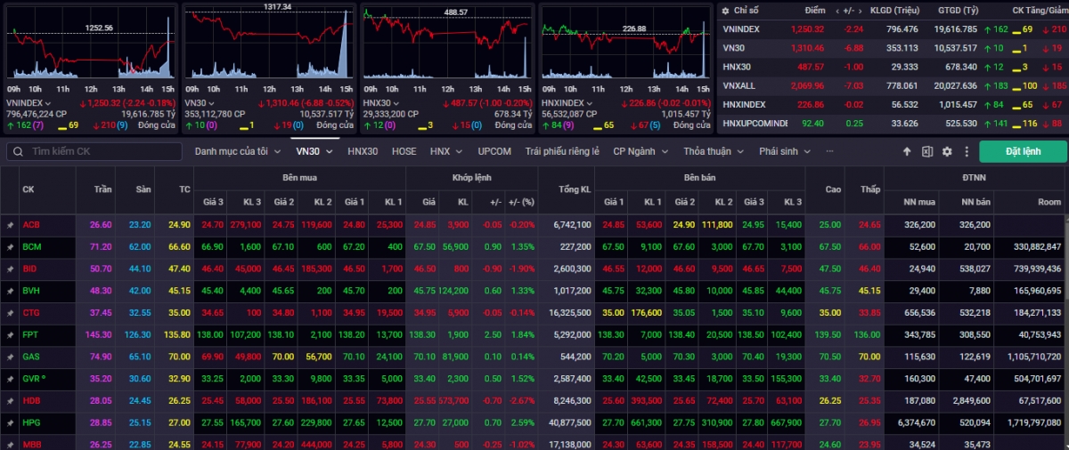Open the vertical three-dot more menu
1069x450 pixels.
966,152
